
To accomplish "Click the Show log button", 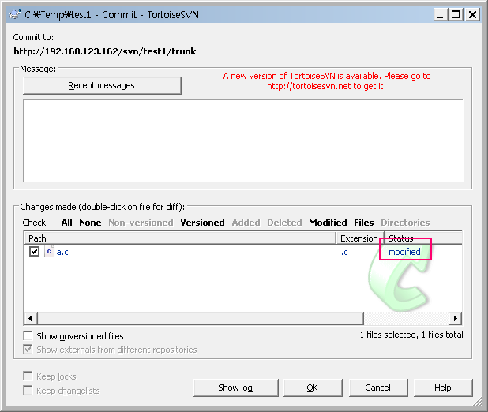I will click(x=235, y=388).
